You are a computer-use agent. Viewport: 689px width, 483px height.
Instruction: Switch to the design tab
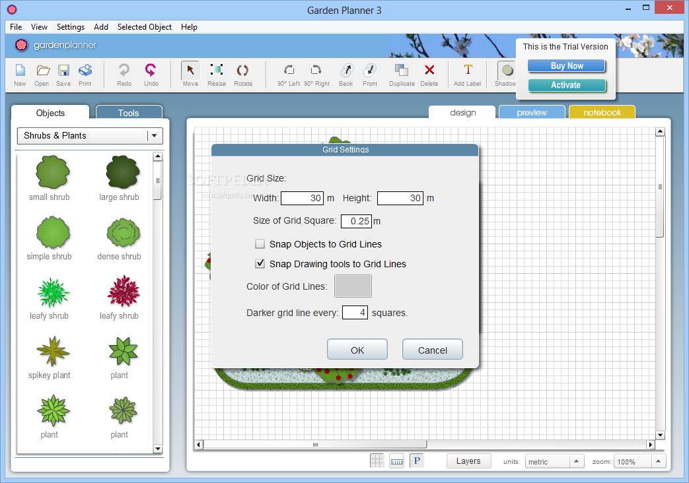click(x=462, y=112)
